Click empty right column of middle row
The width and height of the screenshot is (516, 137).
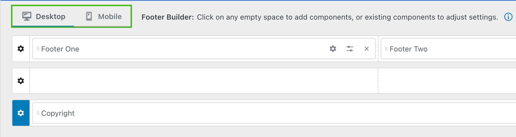pyautogui.click(x=447, y=81)
